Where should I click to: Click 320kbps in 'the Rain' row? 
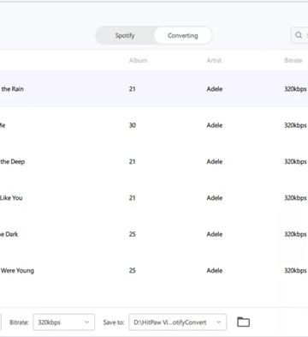coord(295,89)
